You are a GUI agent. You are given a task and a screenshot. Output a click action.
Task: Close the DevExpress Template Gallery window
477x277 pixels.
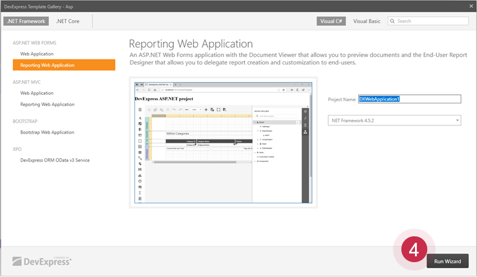point(471,6)
